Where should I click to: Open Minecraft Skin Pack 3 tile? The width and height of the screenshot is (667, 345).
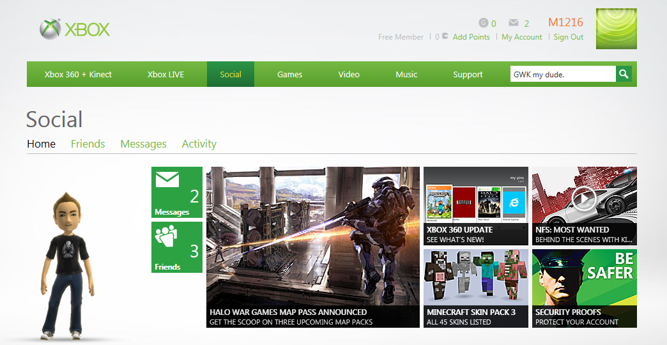(x=476, y=288)
